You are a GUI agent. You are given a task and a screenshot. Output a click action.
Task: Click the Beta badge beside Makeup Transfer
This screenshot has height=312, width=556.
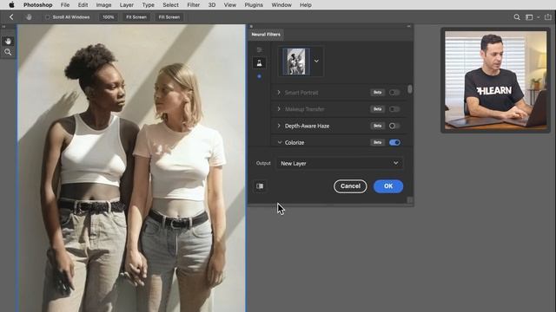coord(378,109)
